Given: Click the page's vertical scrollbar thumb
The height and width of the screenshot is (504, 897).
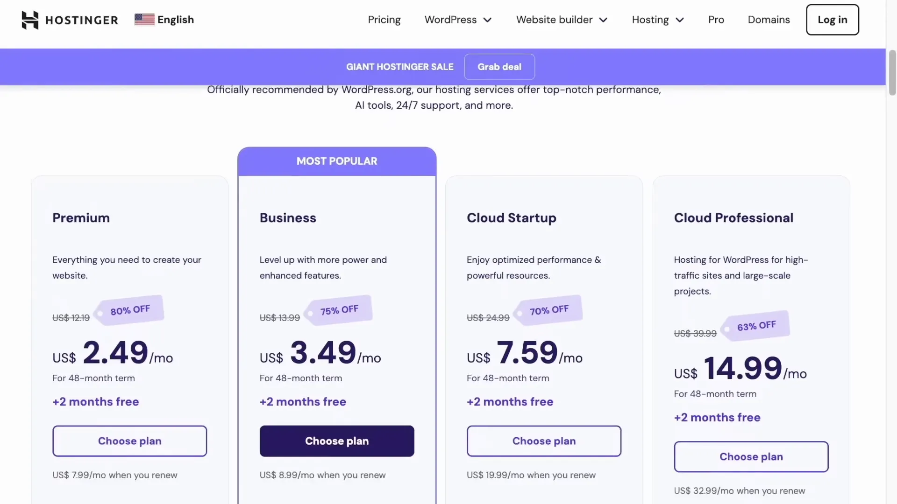Looking at the screenshot, I should coord(892,72).
